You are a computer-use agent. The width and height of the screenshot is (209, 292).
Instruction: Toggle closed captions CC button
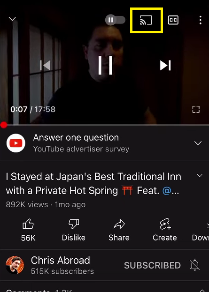(x=173, y=20)
